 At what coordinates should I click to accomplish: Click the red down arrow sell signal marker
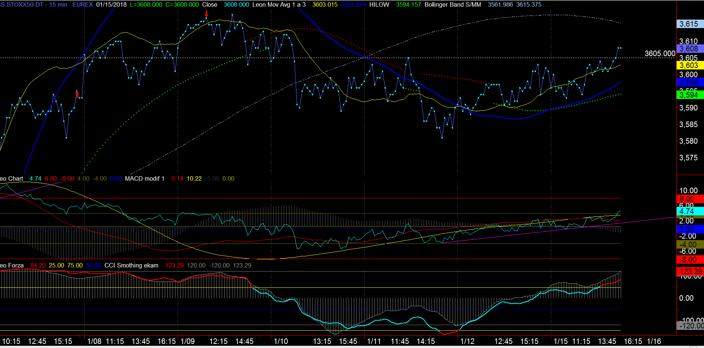[207, 14]
